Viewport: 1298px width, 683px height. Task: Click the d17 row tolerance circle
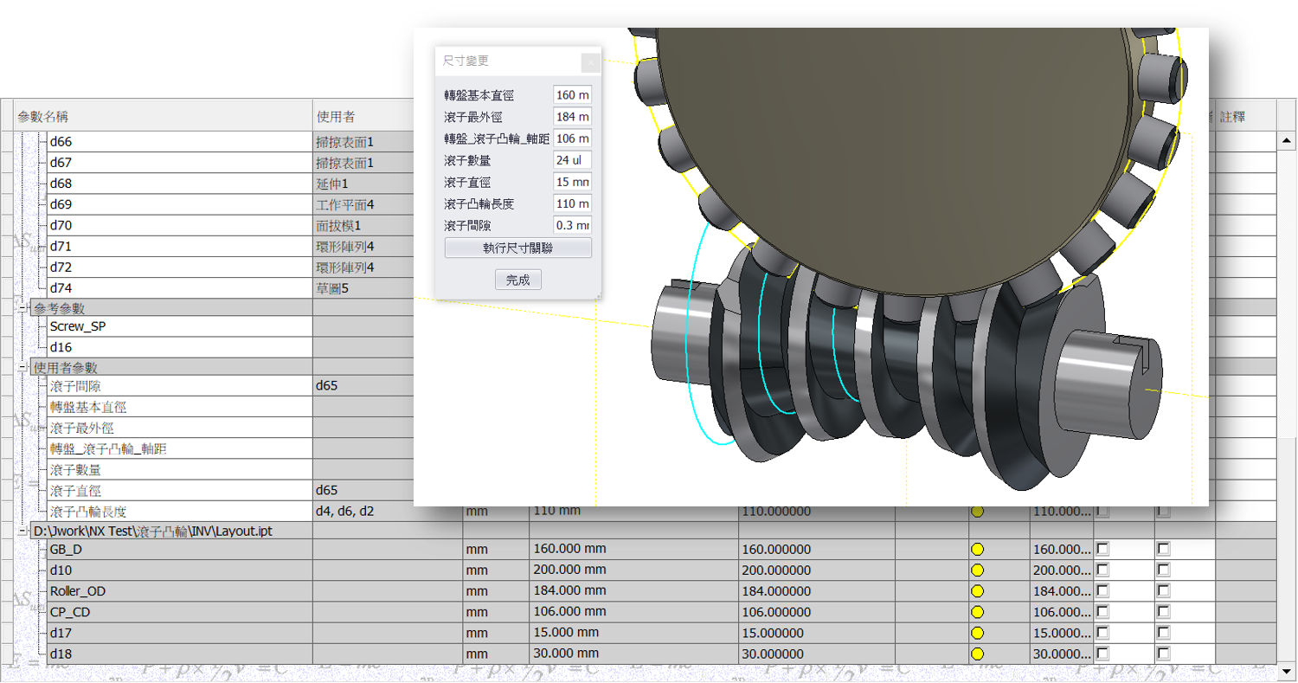pos(978,633)
